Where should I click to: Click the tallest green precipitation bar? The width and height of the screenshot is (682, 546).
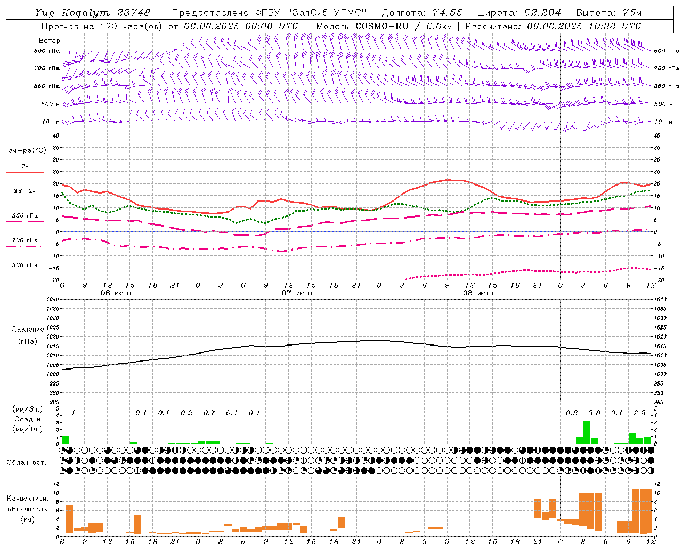click(x=587, y=432)
